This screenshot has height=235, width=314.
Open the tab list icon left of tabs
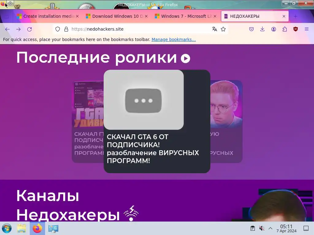coord(7,17)
